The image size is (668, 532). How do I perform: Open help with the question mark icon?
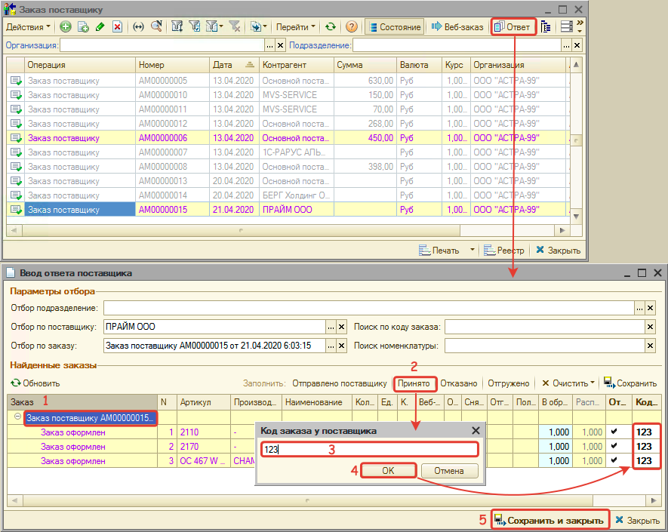(352, 27)
